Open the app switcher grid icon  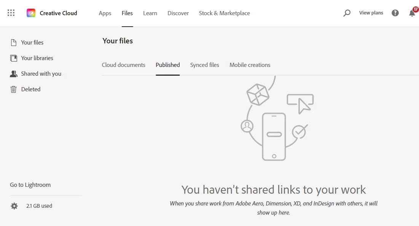point(11,13)
